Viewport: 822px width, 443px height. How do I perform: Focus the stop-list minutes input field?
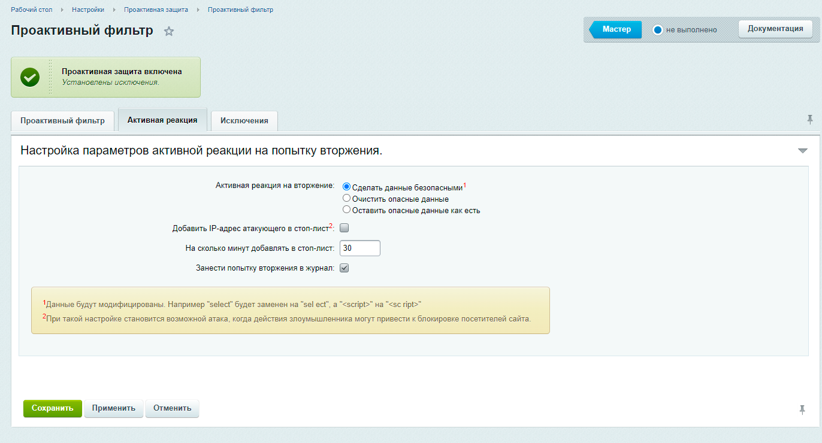point(360,248)
